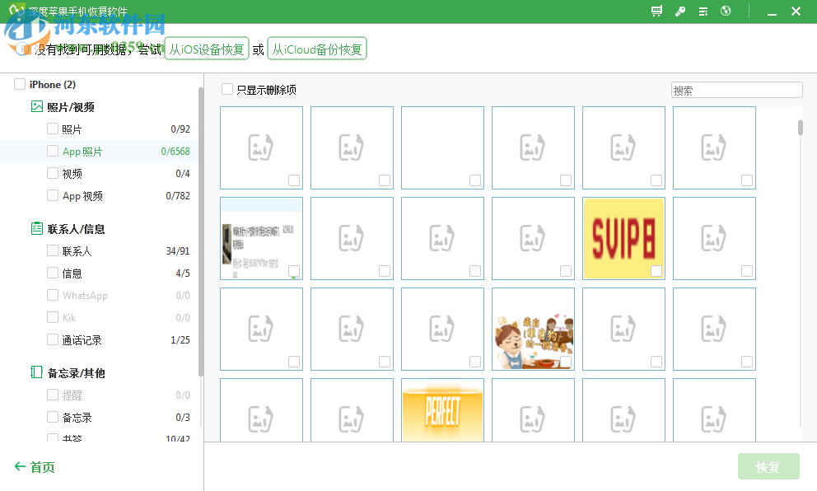Check the 照片 checkbox
The image size is (817, 491).
click(x=53, y=129)
